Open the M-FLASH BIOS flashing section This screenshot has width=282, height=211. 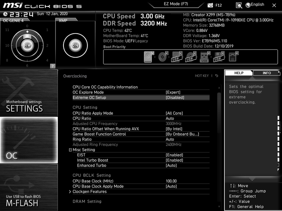(x=29, y=187)
